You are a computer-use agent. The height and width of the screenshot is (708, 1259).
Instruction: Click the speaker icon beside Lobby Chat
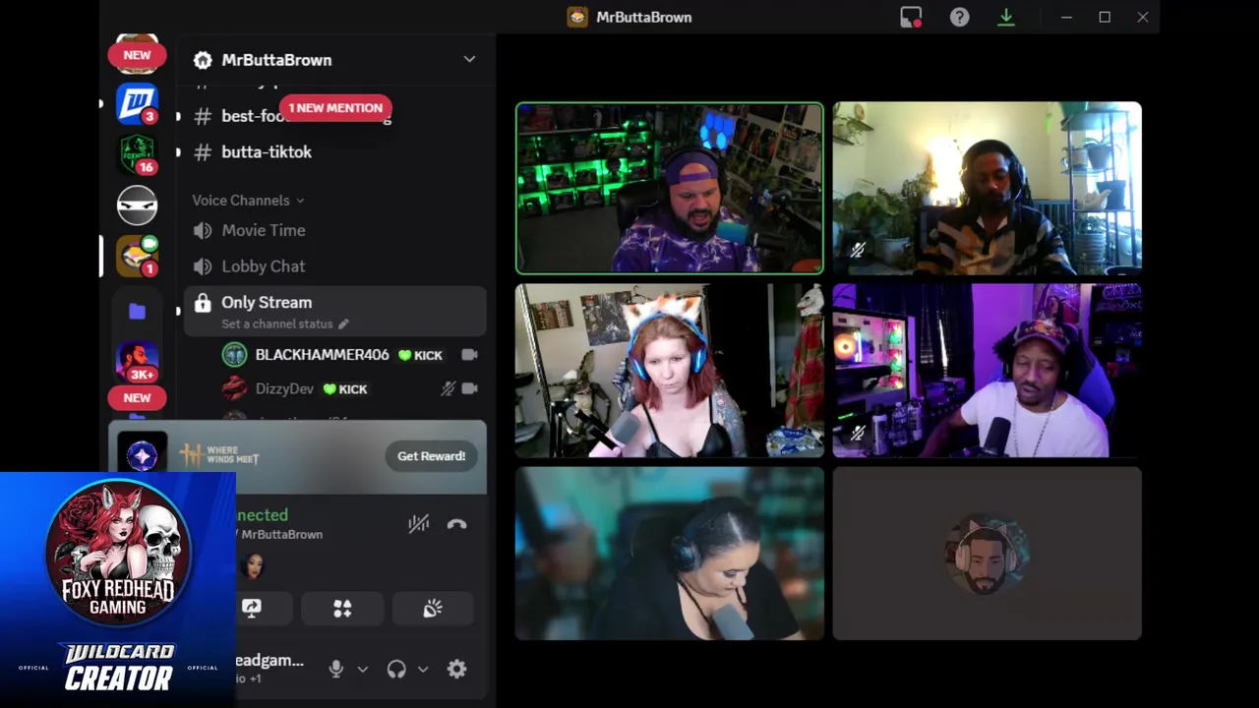point(203,266)
